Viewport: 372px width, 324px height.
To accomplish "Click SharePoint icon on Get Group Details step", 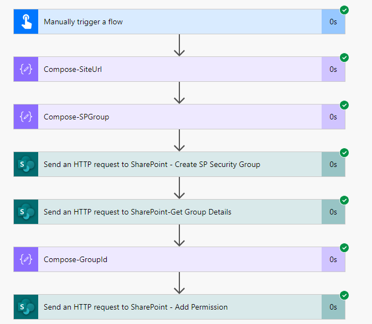I will tap(26, 212).
